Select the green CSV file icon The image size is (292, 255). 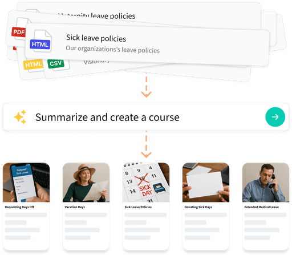tap(56, 65)
